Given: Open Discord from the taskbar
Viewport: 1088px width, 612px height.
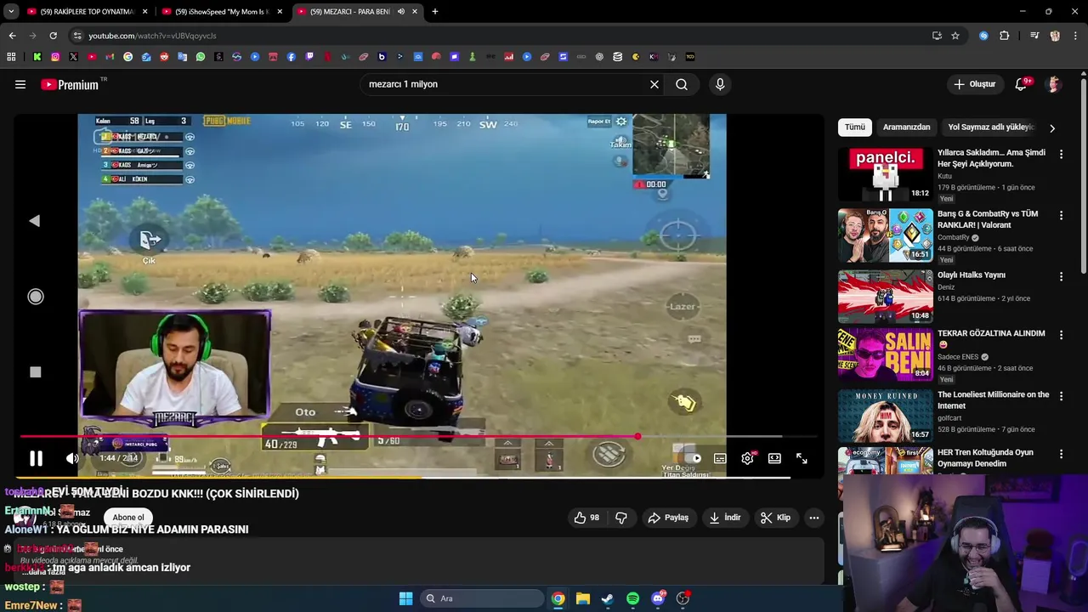Looking at the screenshot, I should pos(658,598).
